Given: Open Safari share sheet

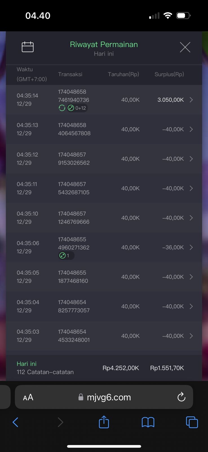Looking at the screenshot, I should point(104,422).
